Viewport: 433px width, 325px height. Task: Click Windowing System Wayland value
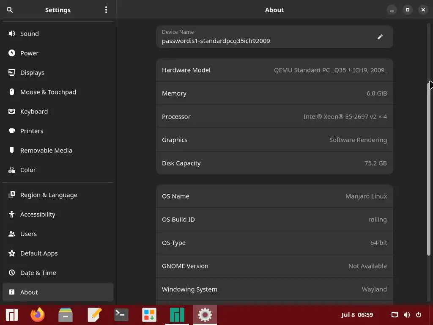(374, 289)
